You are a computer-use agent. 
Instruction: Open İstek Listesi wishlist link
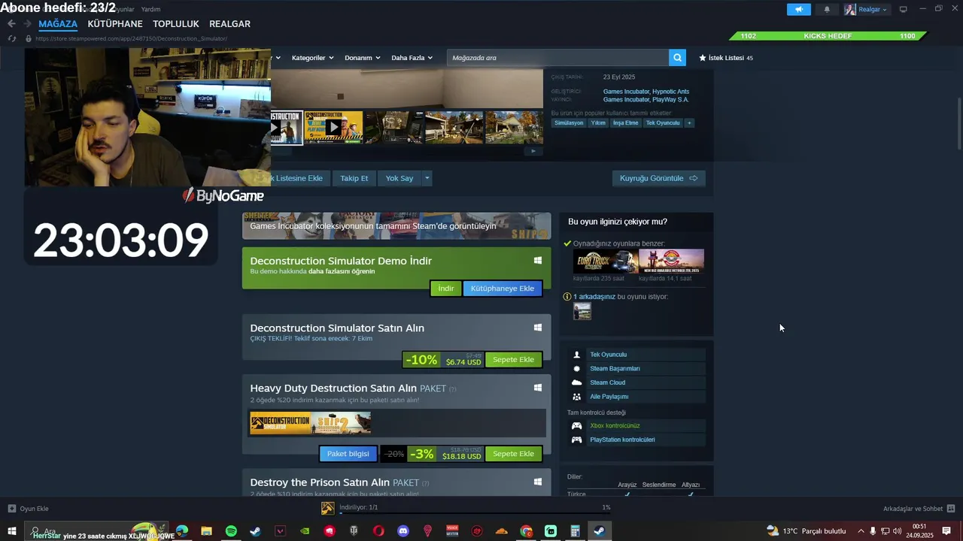(x=726, y=58)
